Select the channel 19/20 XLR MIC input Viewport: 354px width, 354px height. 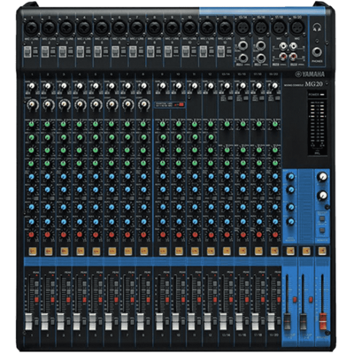click(x=297, y=27)
